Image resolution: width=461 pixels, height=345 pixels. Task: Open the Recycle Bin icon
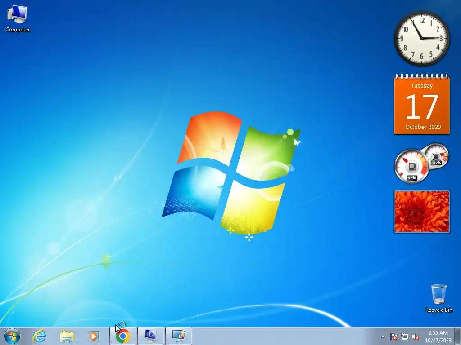[438, 298]
